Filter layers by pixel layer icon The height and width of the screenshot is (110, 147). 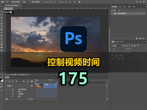[124, 46]
